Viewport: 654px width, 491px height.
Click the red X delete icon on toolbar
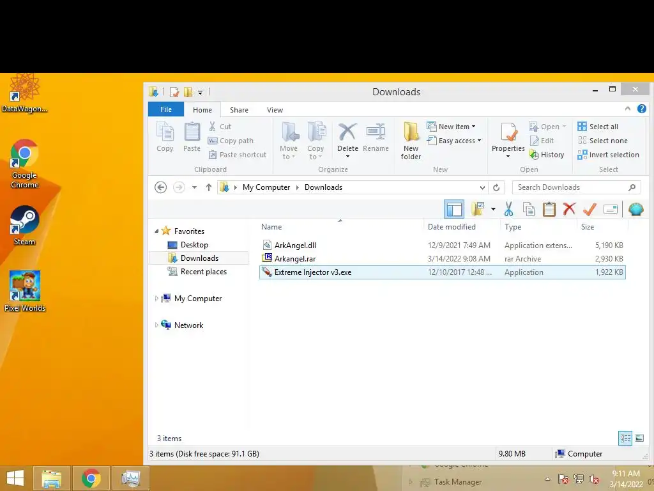(569, 209)
